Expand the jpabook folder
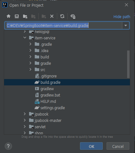This screenshot has height=153, width=135. 25,114
